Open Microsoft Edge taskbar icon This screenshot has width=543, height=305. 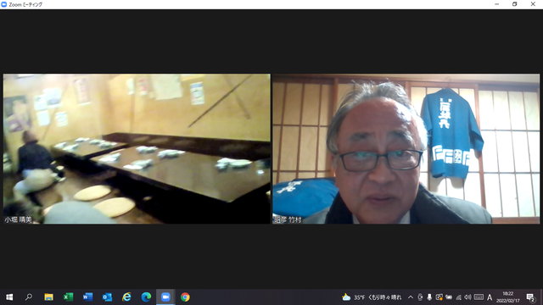coord(146,297)
